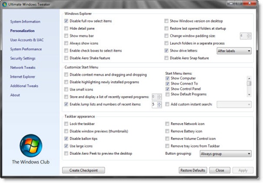Check Store and display recently opened programs
263x183 pixels.
(66, 96)
